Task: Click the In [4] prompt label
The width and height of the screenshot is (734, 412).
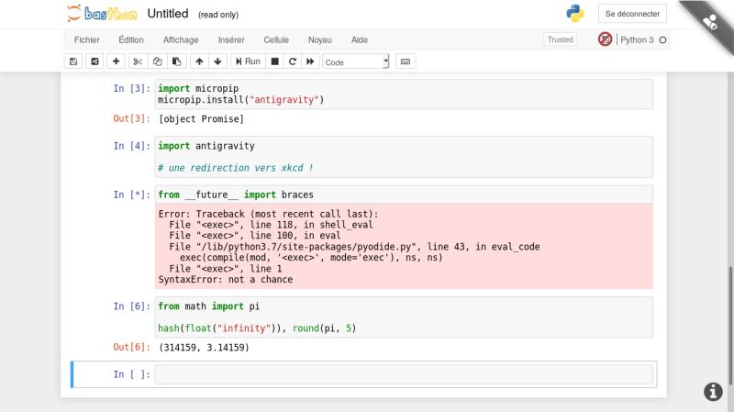Action: [131, 146]
